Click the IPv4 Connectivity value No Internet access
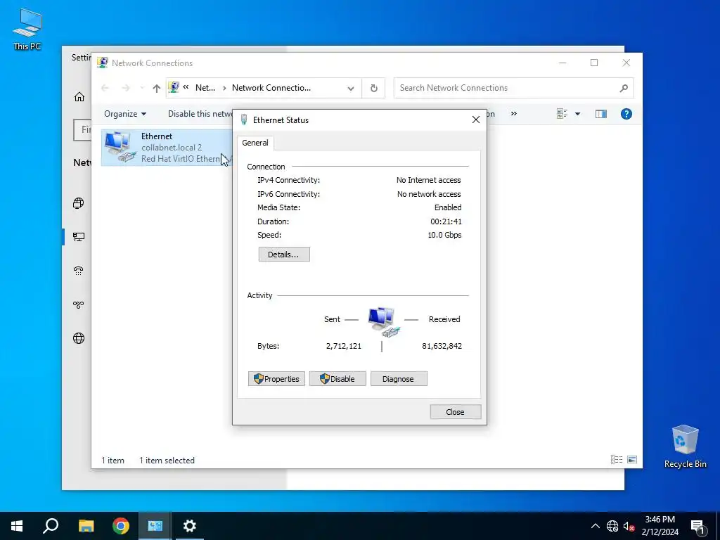Image resolution: width=720 pixels, height=540 pixels. tap(428, 180)
